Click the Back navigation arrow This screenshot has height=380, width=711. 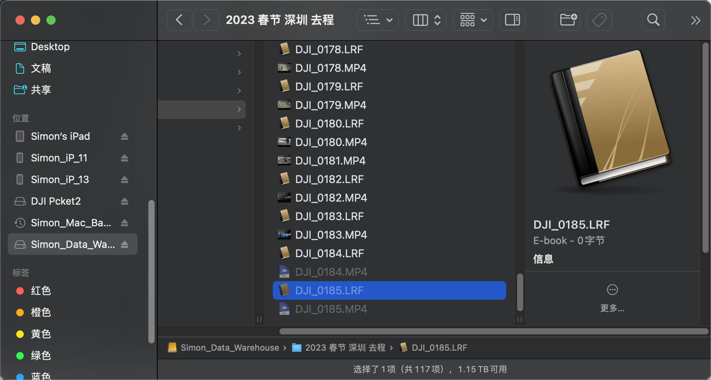[x=179, y=20]
